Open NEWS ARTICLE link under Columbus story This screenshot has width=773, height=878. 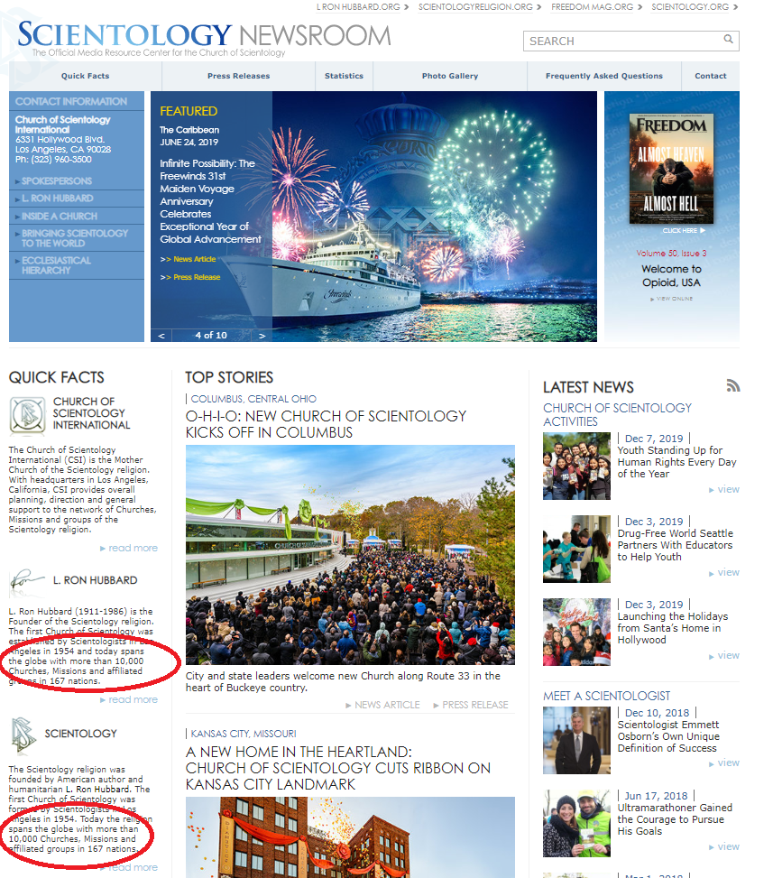click(x=382, y=705)
